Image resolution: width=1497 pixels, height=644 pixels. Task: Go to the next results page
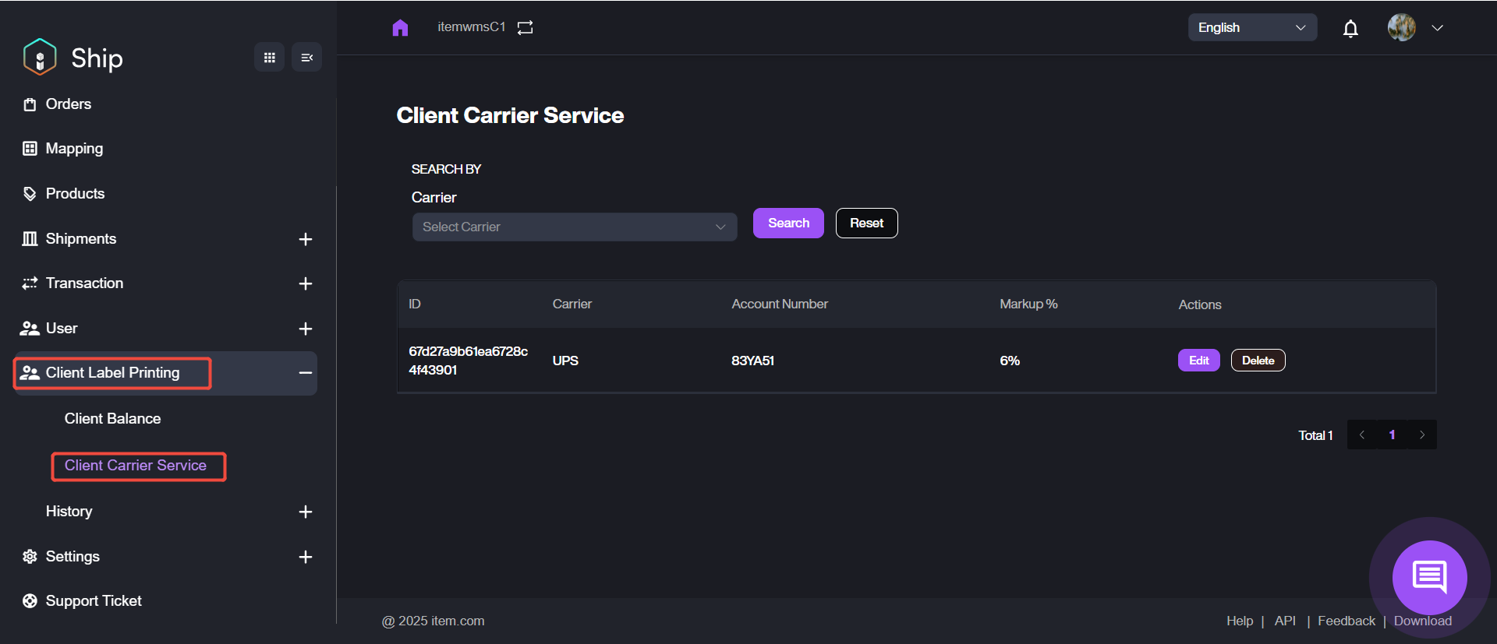(x=1421, y=435)
